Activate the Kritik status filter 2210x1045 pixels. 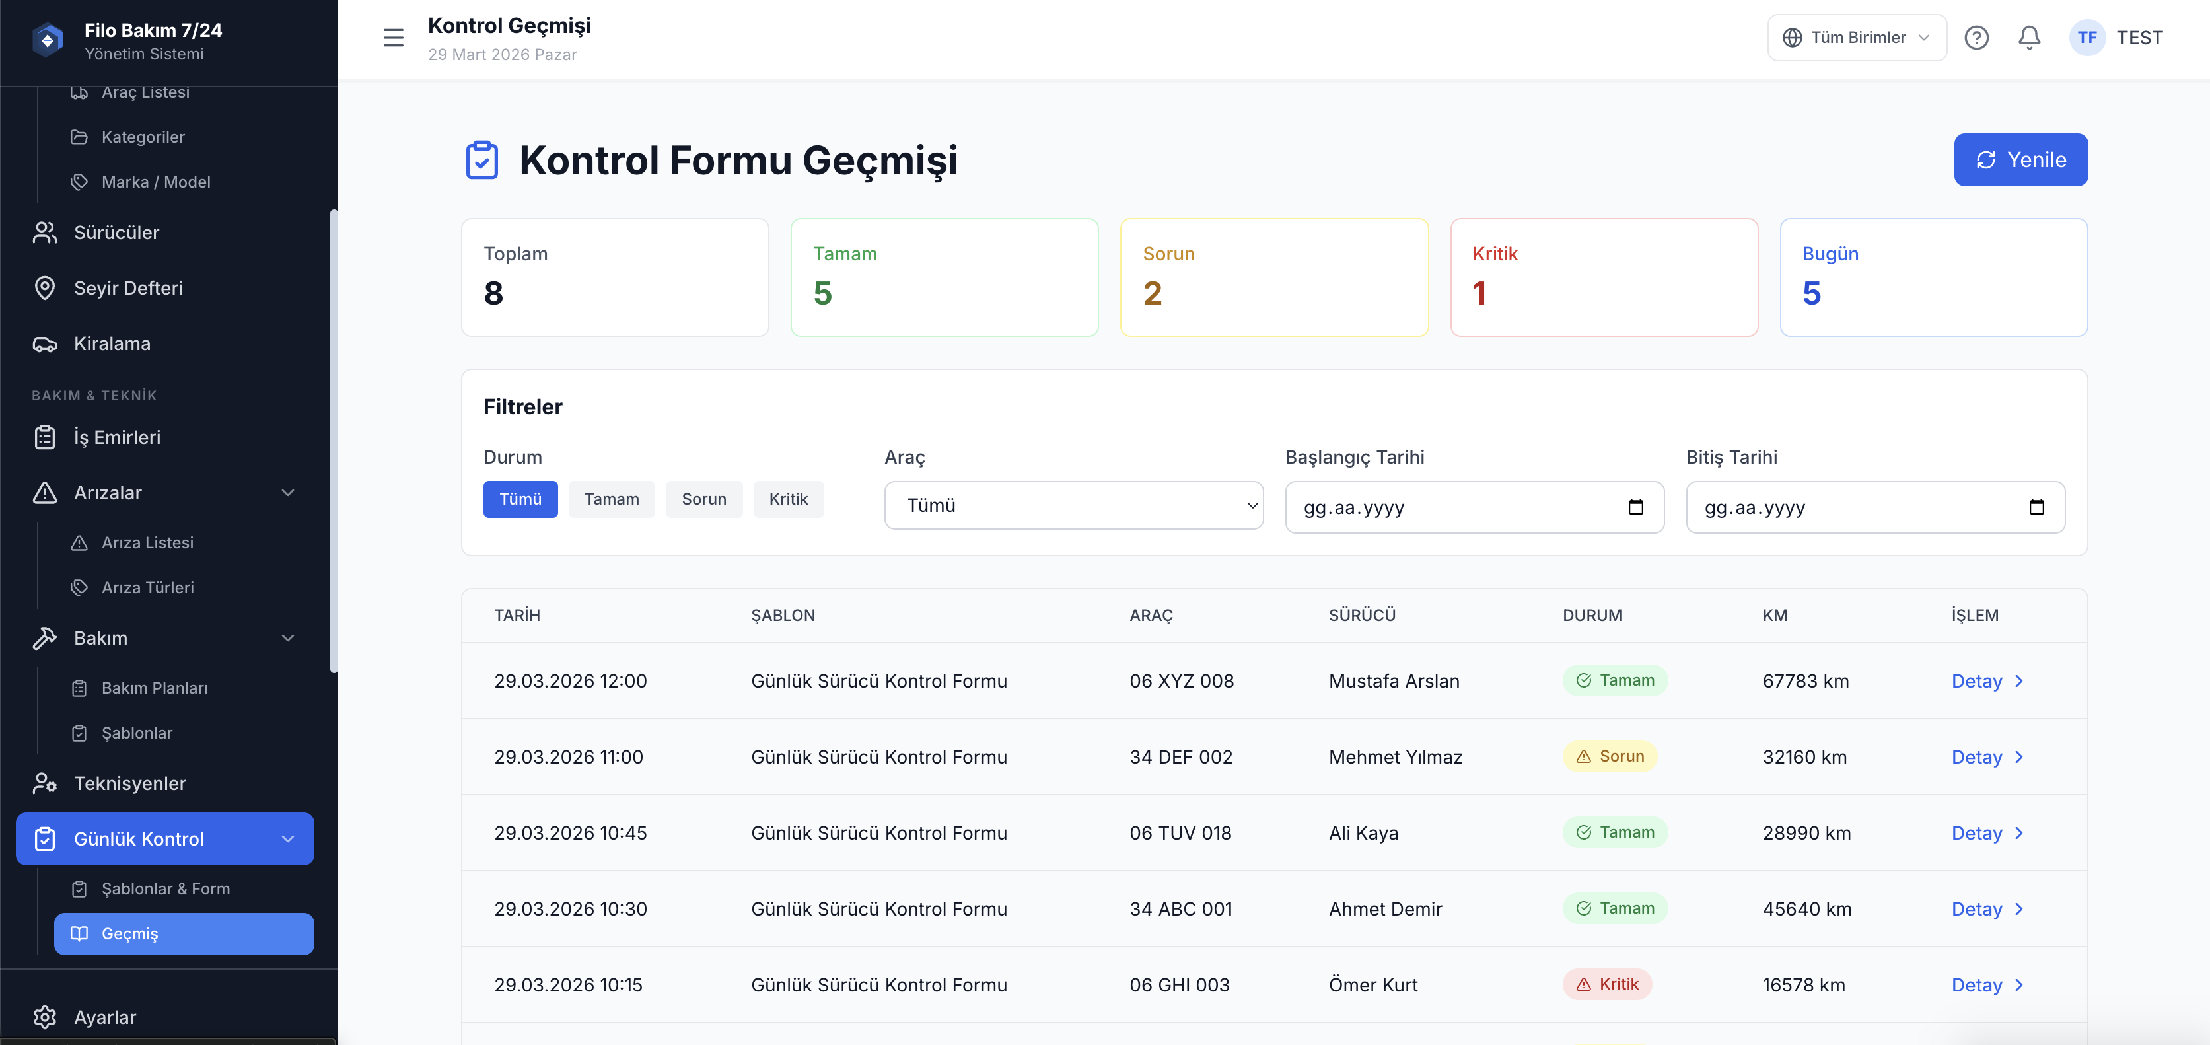coord(789,499)
